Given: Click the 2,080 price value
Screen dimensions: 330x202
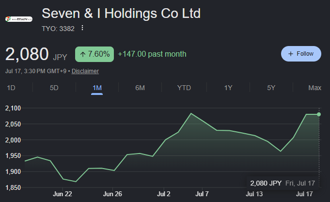Looking at the screenshot, I should (27, 54).
